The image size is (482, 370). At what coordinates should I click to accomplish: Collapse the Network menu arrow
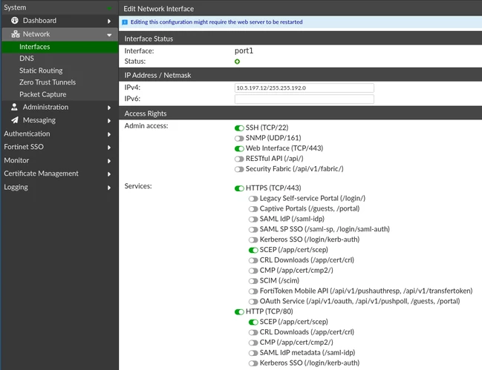click(x=109, y=35)
